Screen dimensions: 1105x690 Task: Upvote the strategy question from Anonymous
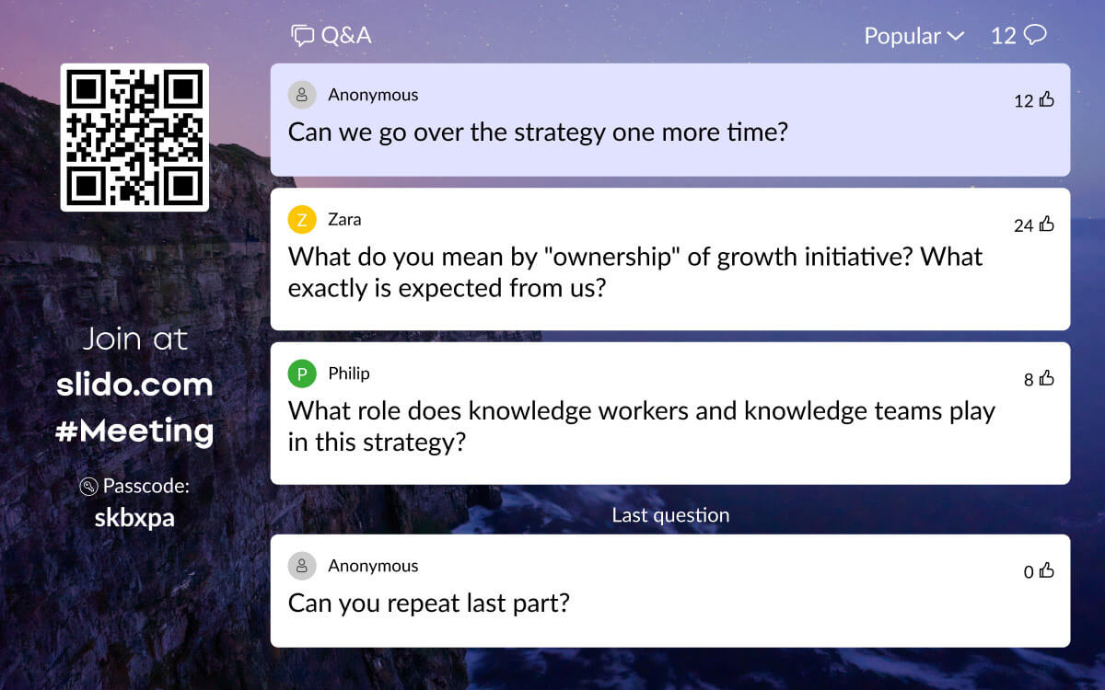tap(1046, 100)
